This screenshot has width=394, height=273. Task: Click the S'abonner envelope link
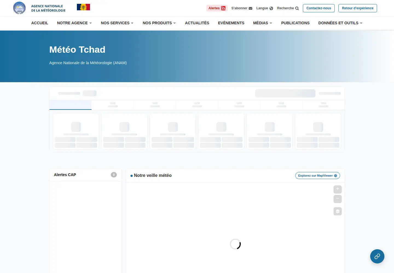[x=242, y=8]
